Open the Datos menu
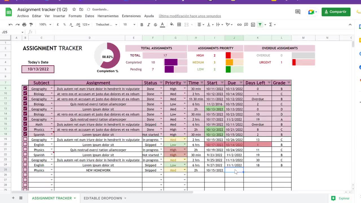361x203 pixels. click(89, 16)
